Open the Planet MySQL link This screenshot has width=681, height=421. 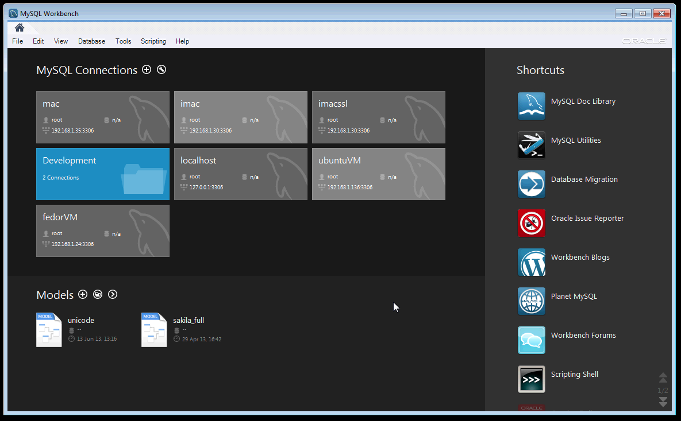point(574,297)
